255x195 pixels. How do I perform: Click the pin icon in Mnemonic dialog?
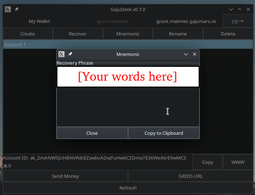tap(70, 54)
